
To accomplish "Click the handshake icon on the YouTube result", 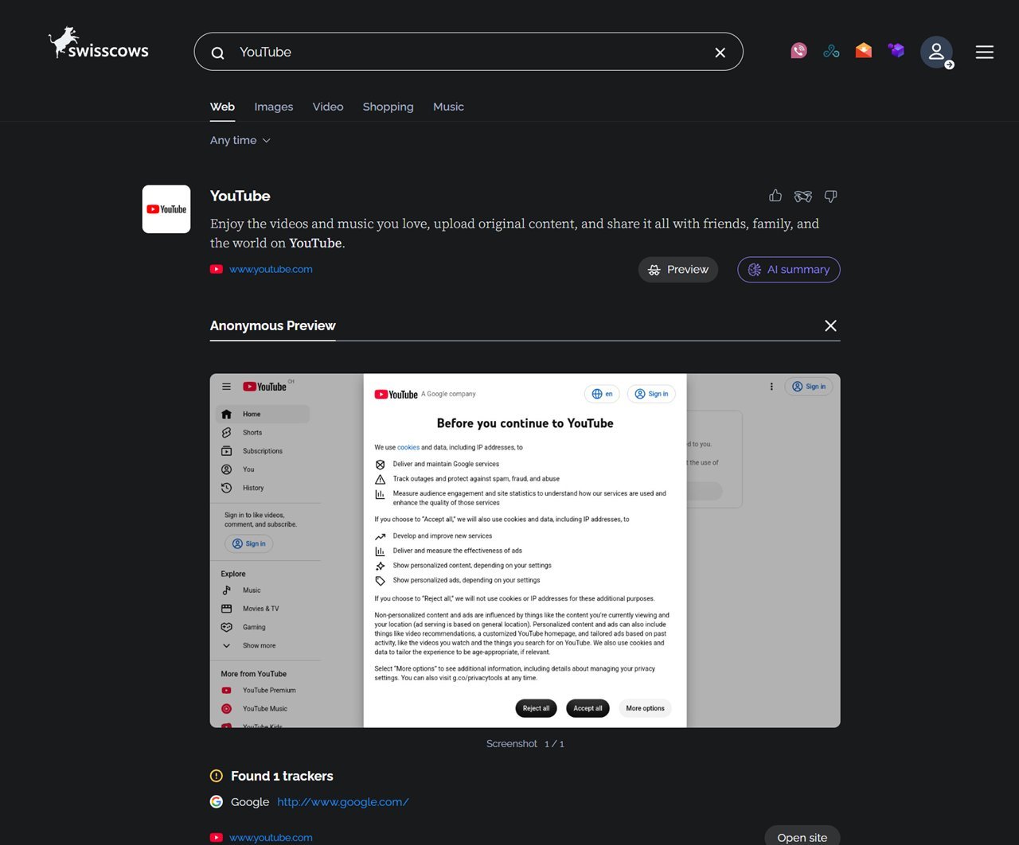I will 802,196.
